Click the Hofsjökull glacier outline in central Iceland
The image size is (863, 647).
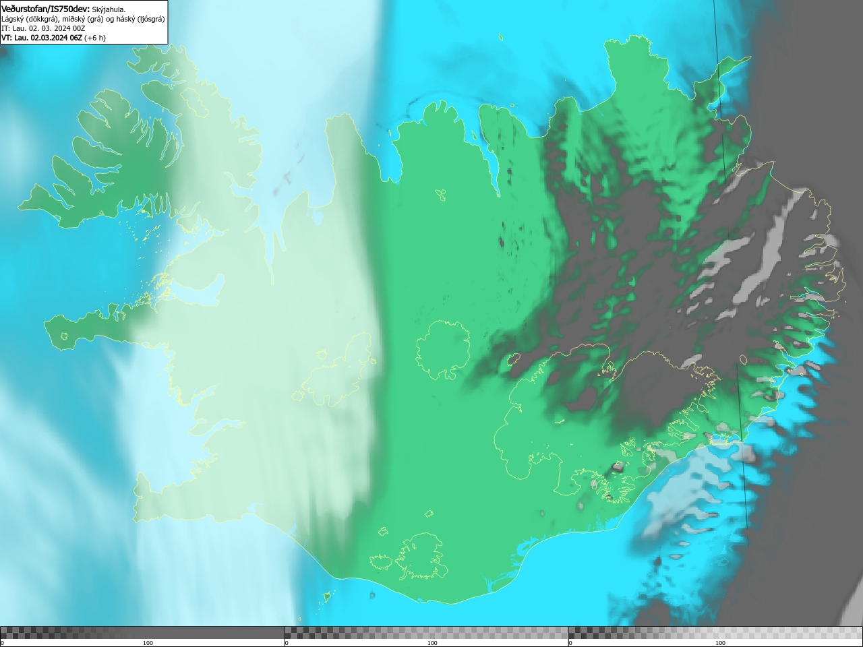click(443, 350)
